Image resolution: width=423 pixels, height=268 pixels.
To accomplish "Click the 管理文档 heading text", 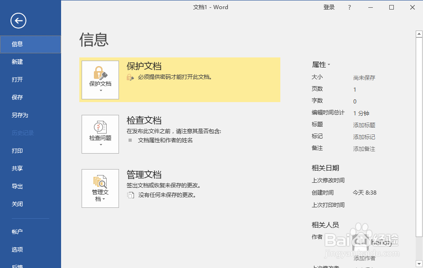I will point(144,175).
